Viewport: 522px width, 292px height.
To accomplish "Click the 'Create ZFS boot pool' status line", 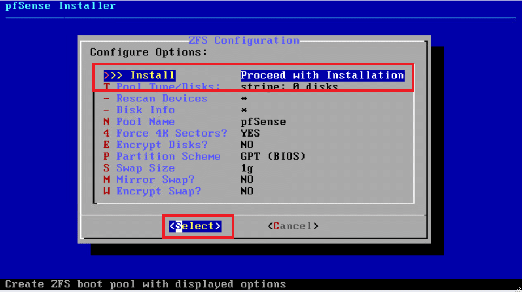I will tap(146, 284).
